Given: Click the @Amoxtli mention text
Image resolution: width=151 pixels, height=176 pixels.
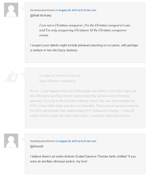Looking at the screenshot, I should (36, 146).
